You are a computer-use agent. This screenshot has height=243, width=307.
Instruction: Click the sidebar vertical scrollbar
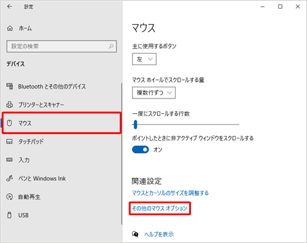pyautogui.click(x=122, y=154)
